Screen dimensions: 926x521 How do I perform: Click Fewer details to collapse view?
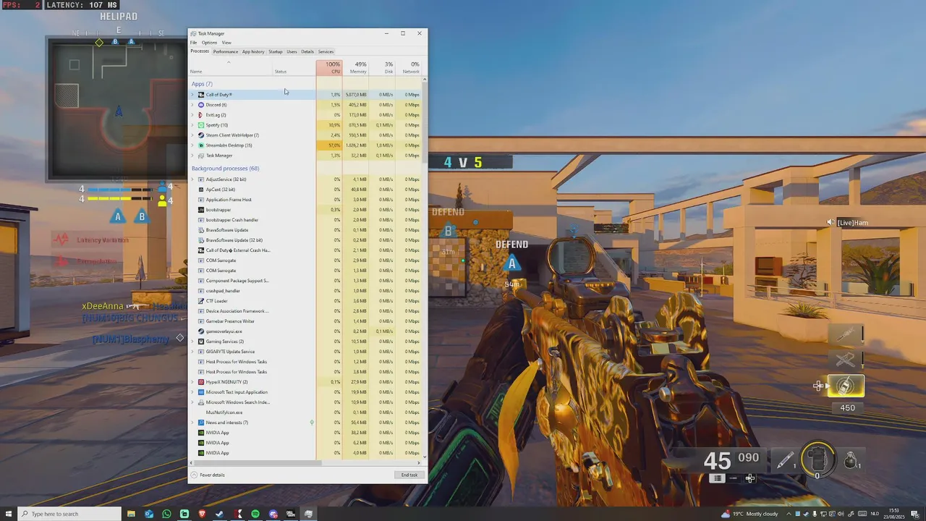[x=208, y=475]
